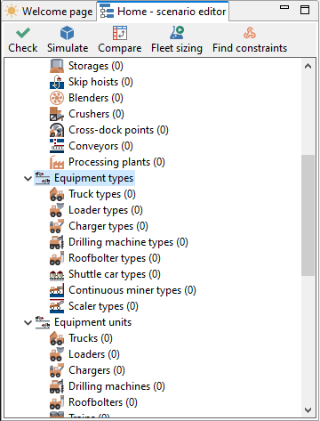Screen dimensions: 320x421
Task: Select the Charger types icon
Action: click(57, 226)
